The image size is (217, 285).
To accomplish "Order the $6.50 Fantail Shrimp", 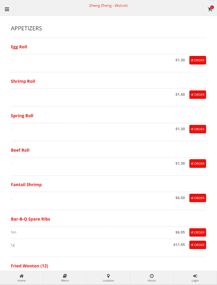I will point(197,198).
